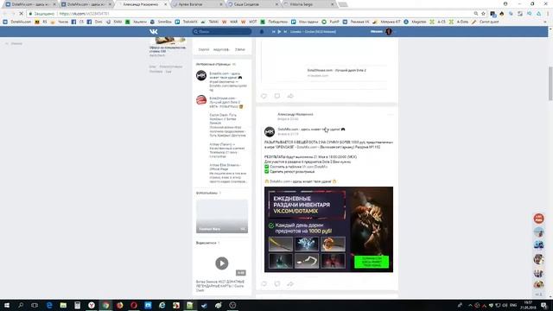Open the Windows Action Center
This screenshot has height=311, width=553.
point(545,305)
